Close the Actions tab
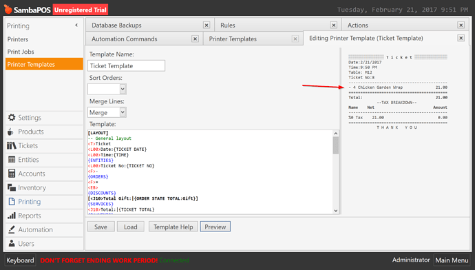The image size is (475, 270). tap(461, 25)
